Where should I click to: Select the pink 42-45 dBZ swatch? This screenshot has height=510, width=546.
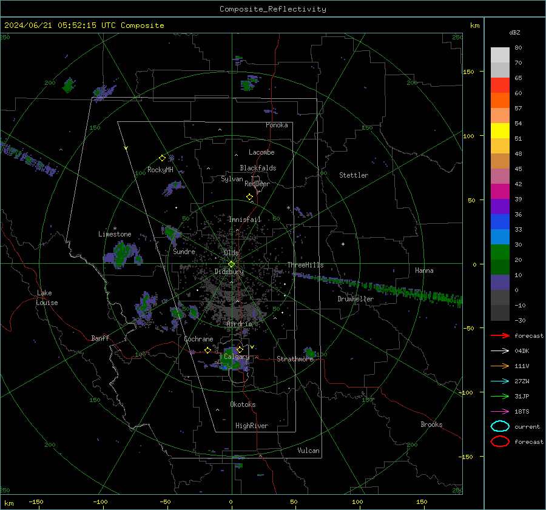[x=500, y=176]
